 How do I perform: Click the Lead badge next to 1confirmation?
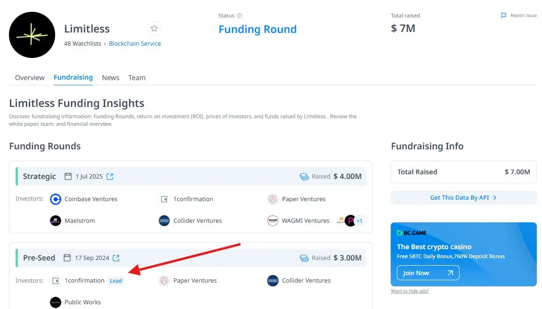pyautogui.click(x=116, y=281)
